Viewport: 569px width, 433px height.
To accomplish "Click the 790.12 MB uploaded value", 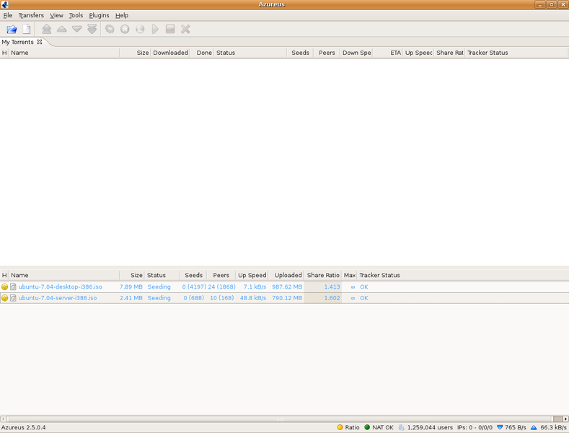I will 287,298.
